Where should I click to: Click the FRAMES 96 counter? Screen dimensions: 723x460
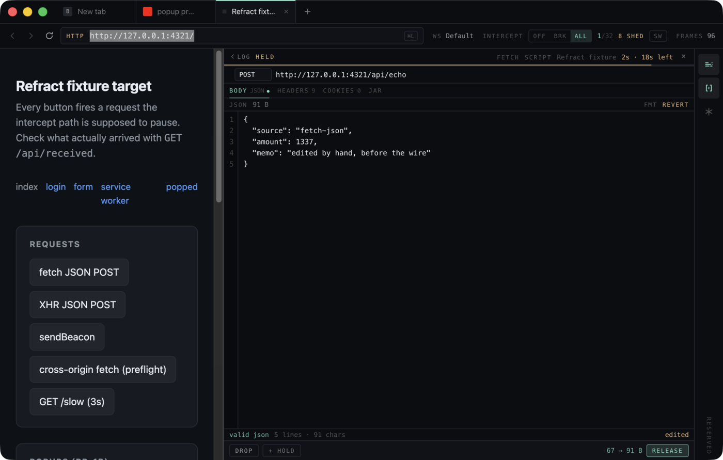[x=696, y=36]
